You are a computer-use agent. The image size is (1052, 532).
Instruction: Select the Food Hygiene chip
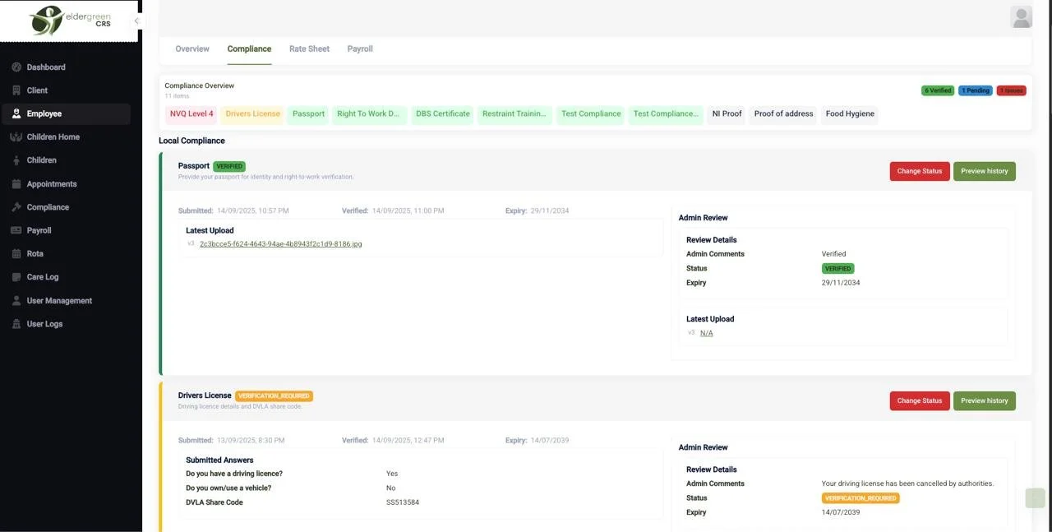coord(850,114)
